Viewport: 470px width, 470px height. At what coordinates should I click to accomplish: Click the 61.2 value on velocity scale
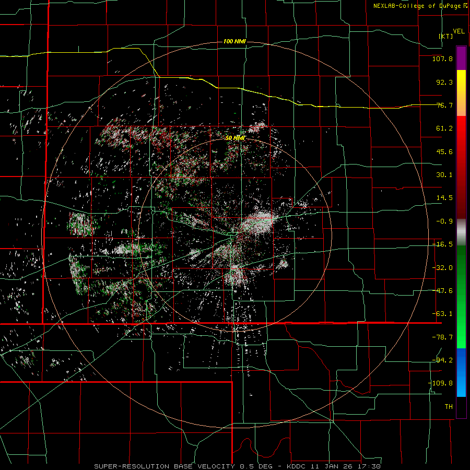tap(444, 128)
